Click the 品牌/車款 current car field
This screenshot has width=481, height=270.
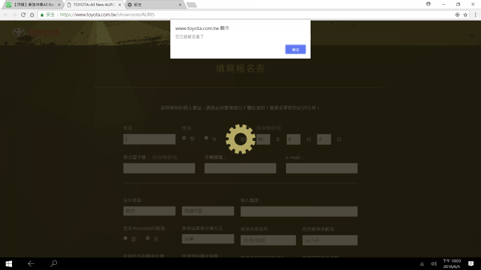click(268, 240)
